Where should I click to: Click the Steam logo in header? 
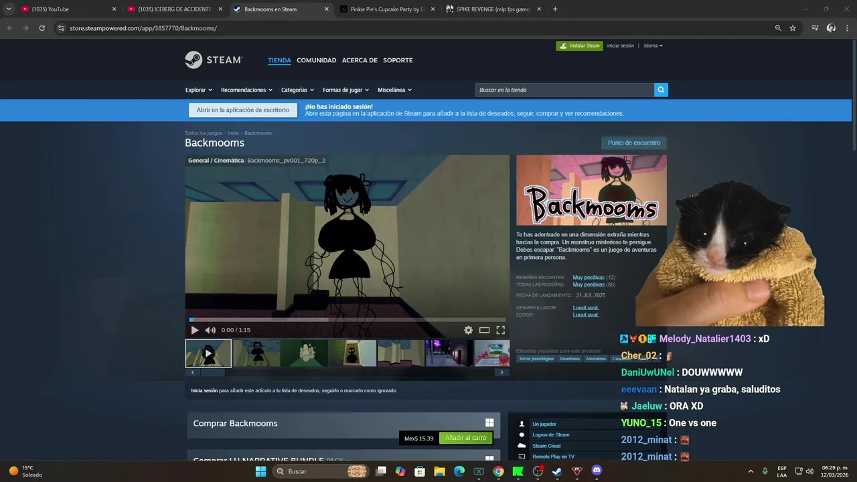[x=213, y=60]
